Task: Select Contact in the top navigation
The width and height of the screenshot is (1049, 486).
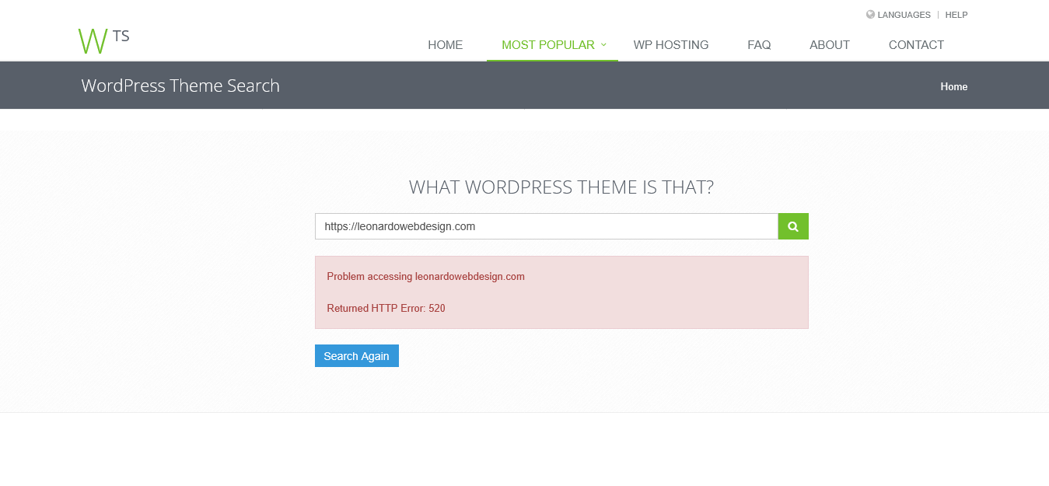Action: click(916, 45)
